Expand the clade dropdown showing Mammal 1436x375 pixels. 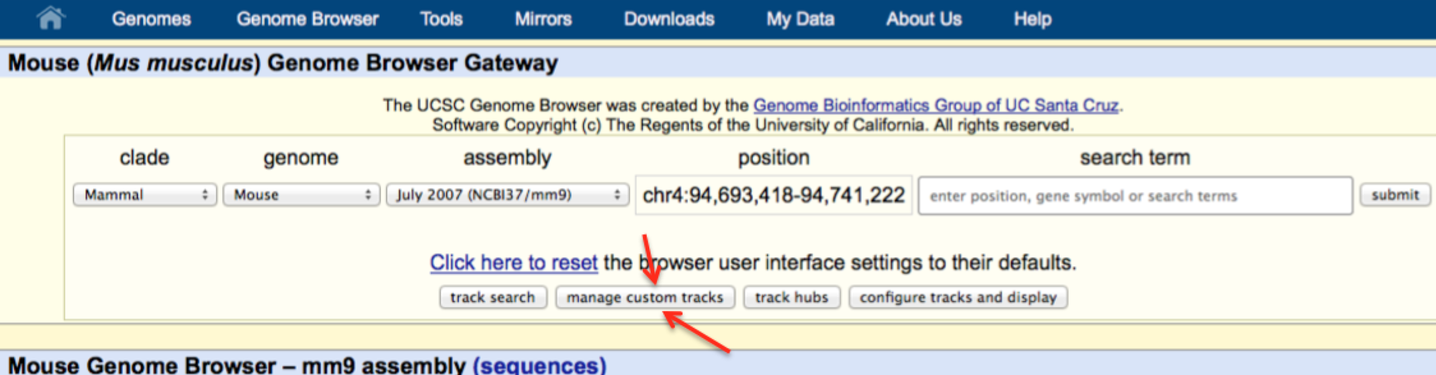[145, 195]
